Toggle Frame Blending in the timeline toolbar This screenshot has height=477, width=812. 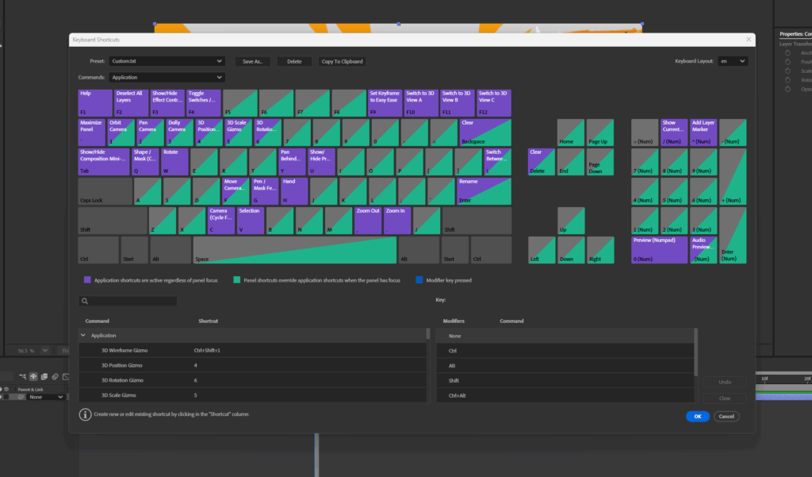click(44, 376)
